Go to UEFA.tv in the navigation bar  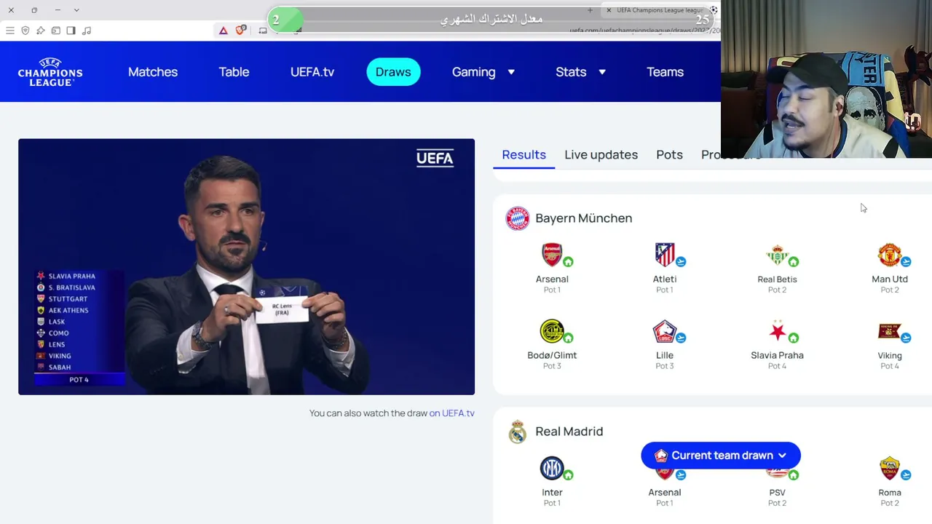pos(312,72)
